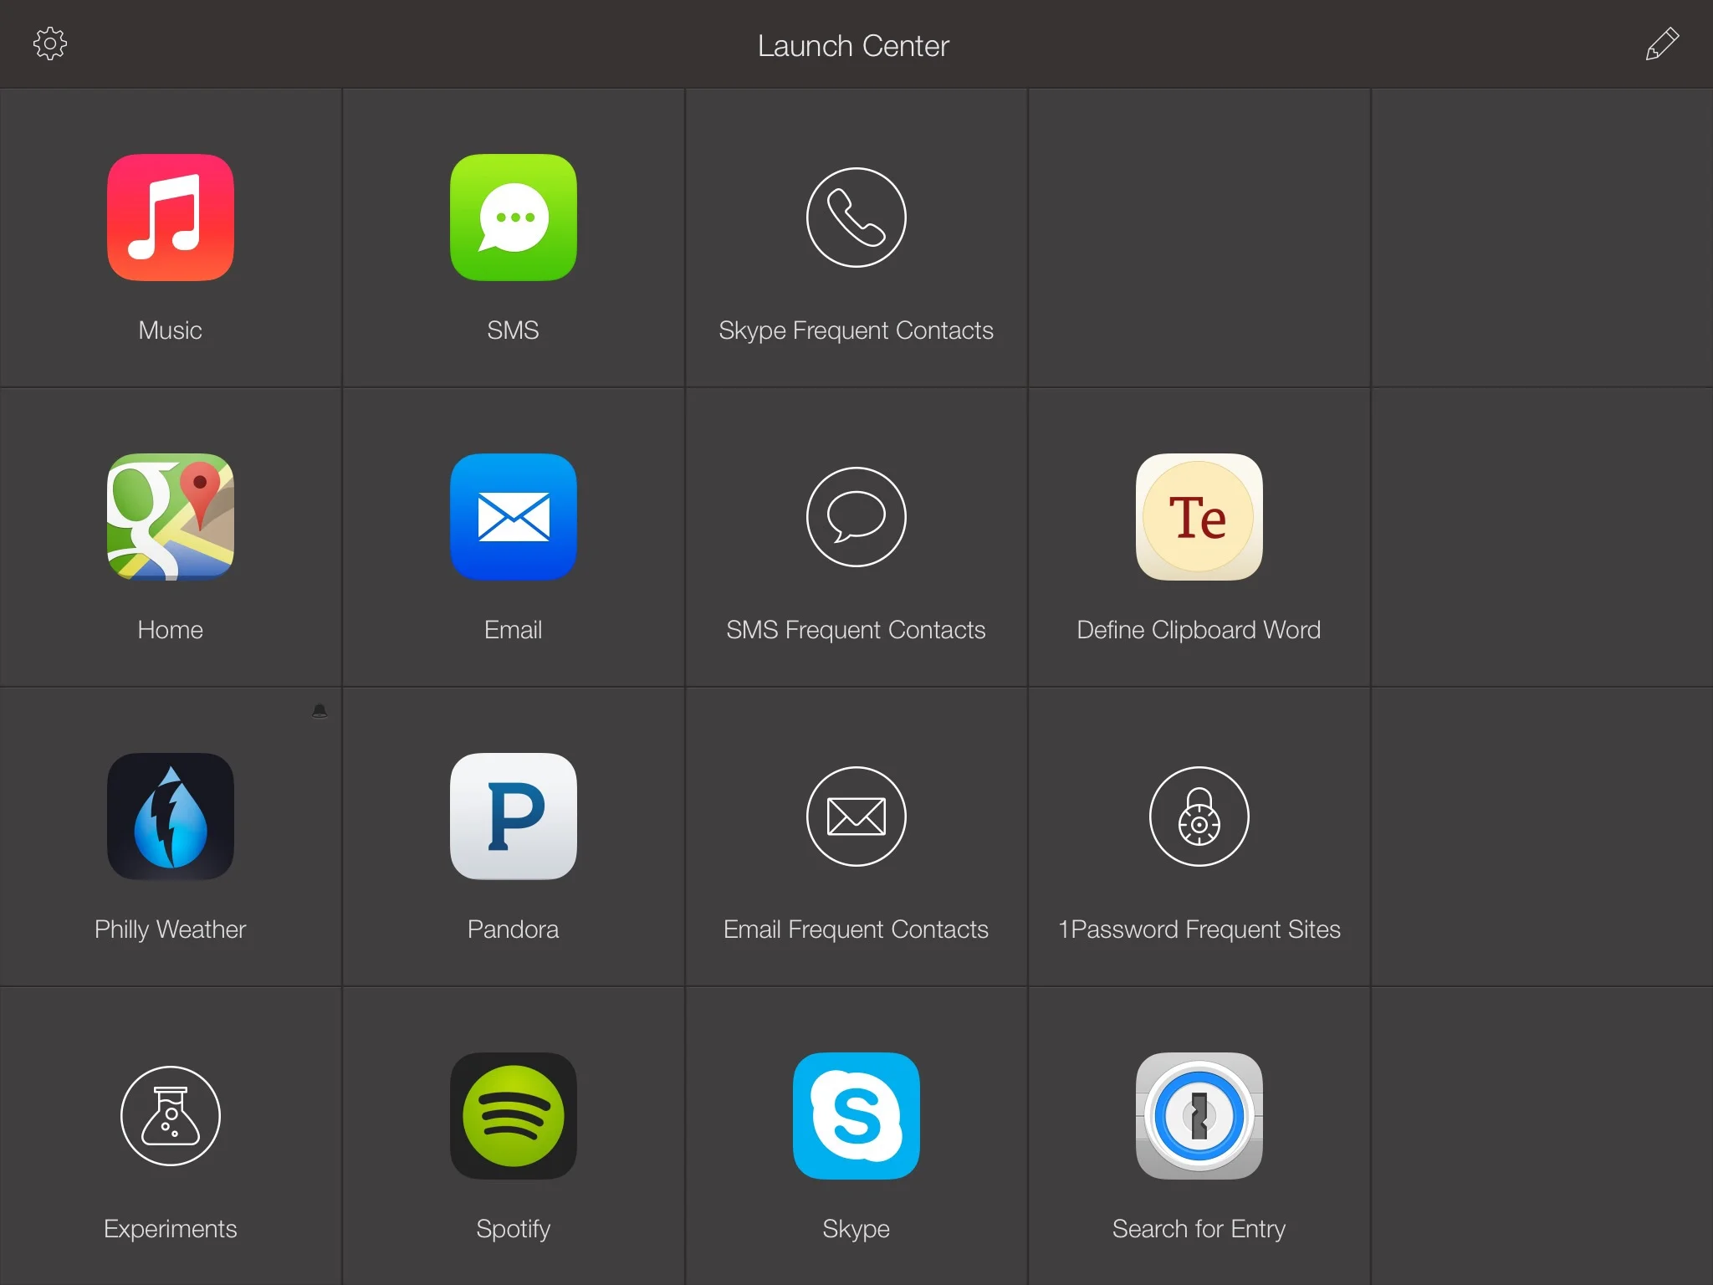Screen dimensions: 1713x1285
Task: Select the 'Music' label
Action: [x=171, y=330]
